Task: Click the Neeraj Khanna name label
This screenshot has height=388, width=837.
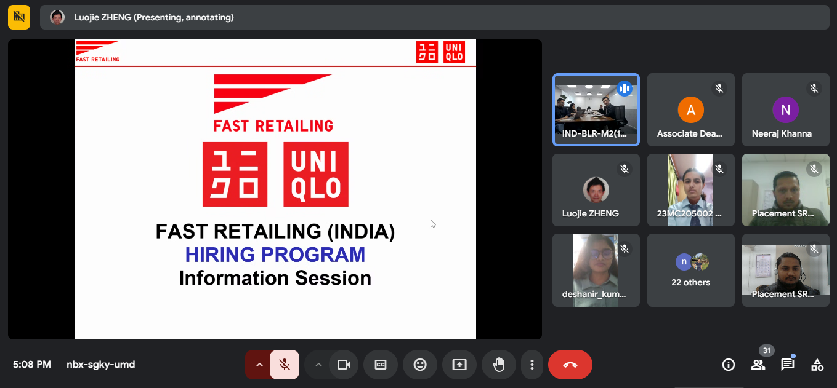Action: coord(782,133)
